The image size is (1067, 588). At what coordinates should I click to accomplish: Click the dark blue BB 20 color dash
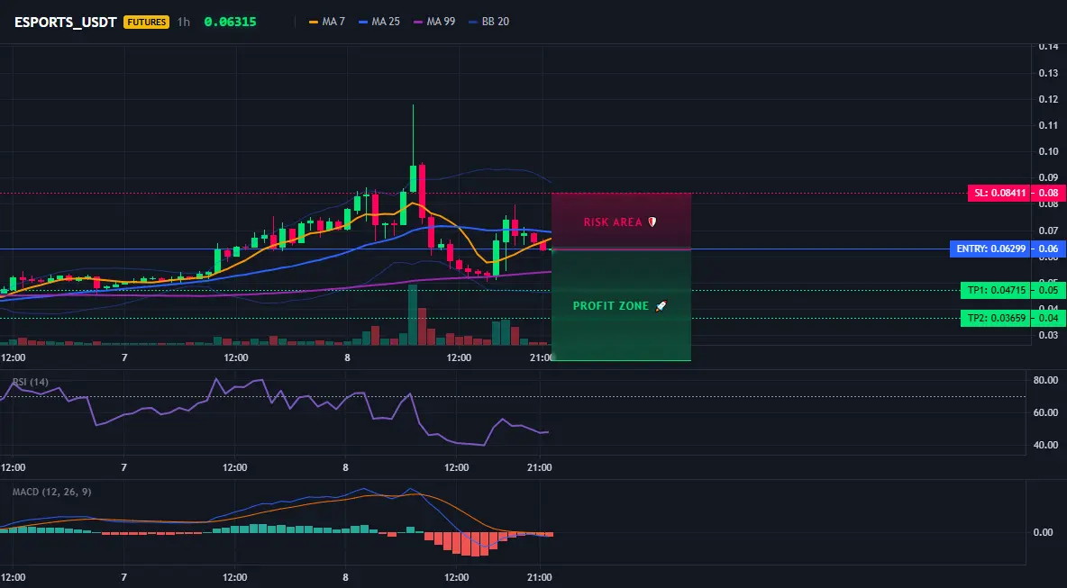(473, 22)
